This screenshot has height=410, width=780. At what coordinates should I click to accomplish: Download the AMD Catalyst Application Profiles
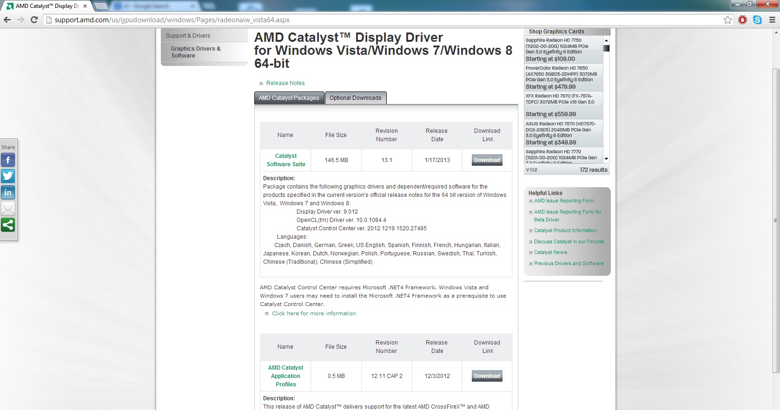click(x=487, y=376)
